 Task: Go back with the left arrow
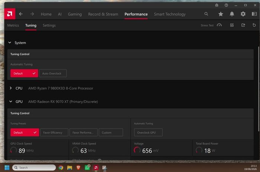(21, 14)
